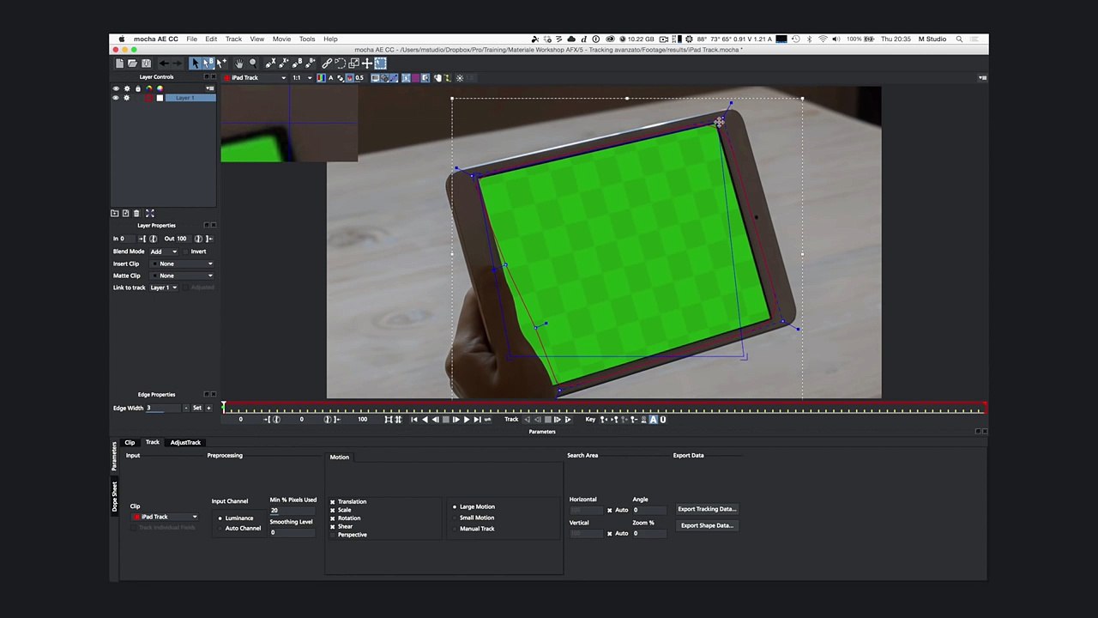1098x618 pixels.
Task: Open the File menu
Action: [x=192, y=39]
